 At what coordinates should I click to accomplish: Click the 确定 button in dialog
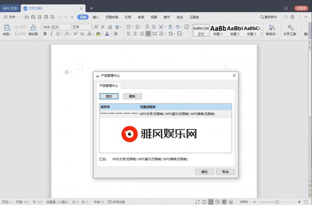pos(204,172)
